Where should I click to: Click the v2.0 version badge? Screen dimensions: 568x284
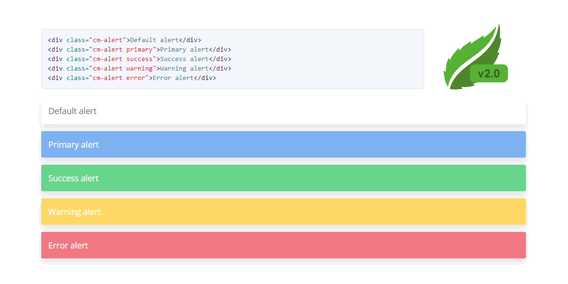488,73
